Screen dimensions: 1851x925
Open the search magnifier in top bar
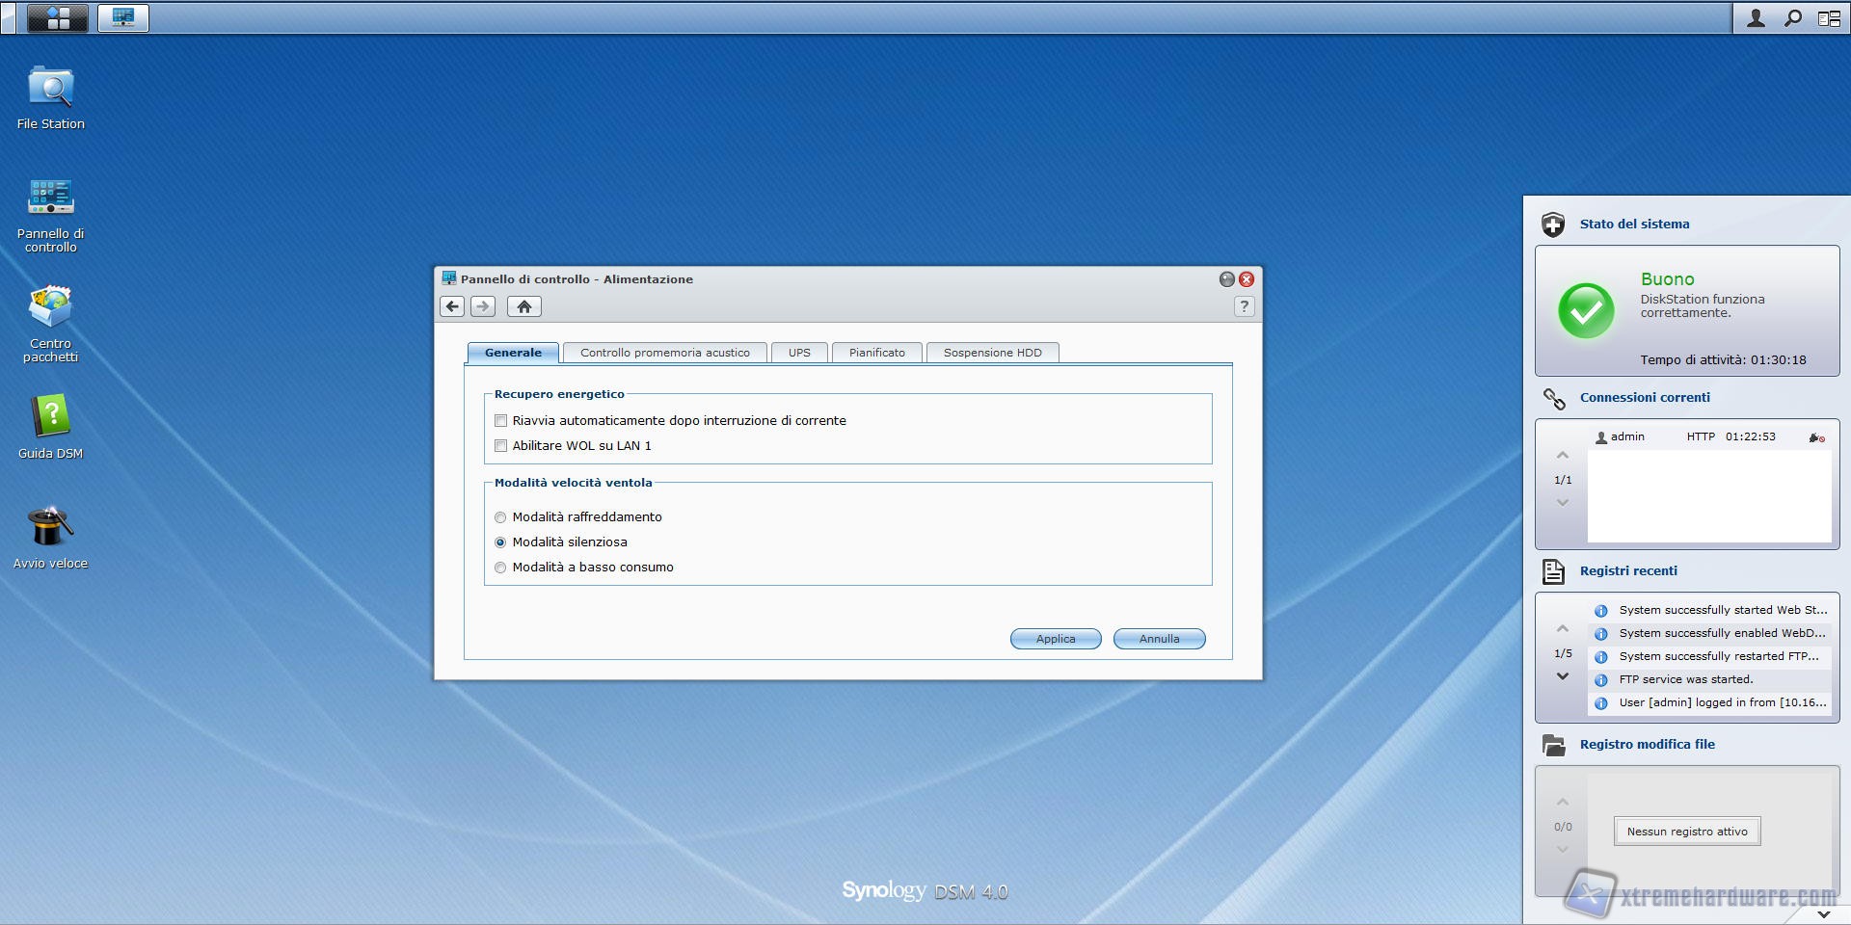point(1792,18)
